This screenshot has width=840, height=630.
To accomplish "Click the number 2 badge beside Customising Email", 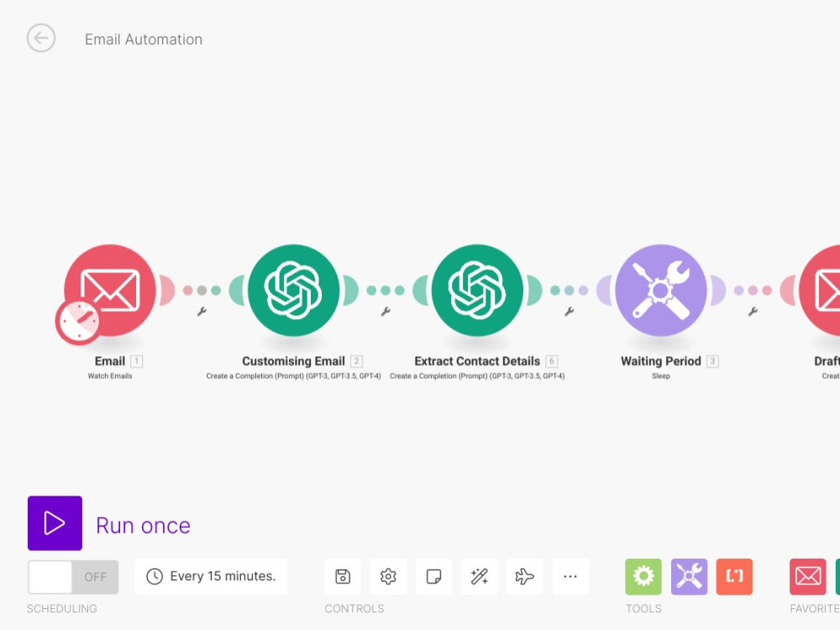I will point(356,361).
